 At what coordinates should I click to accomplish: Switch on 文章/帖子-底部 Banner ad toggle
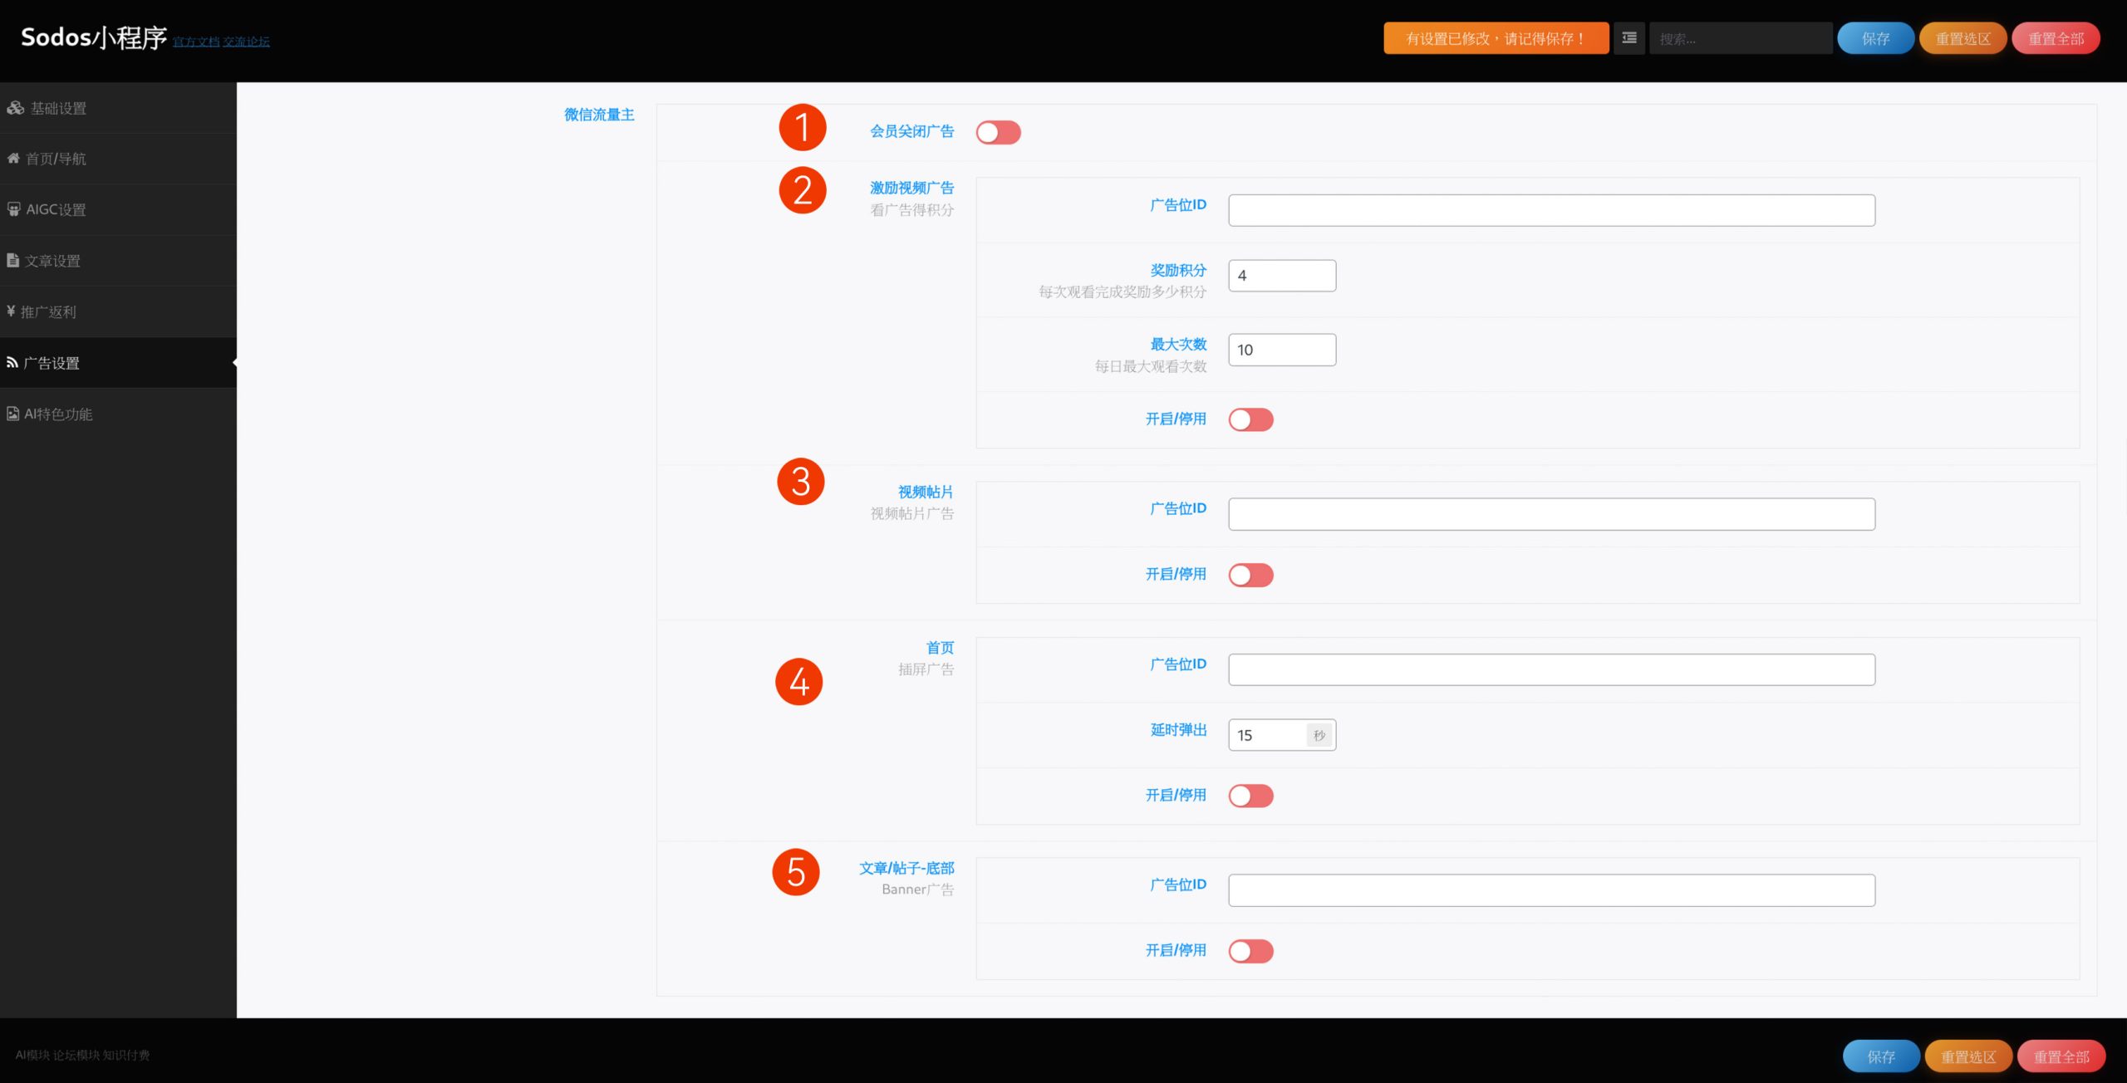1250,951
